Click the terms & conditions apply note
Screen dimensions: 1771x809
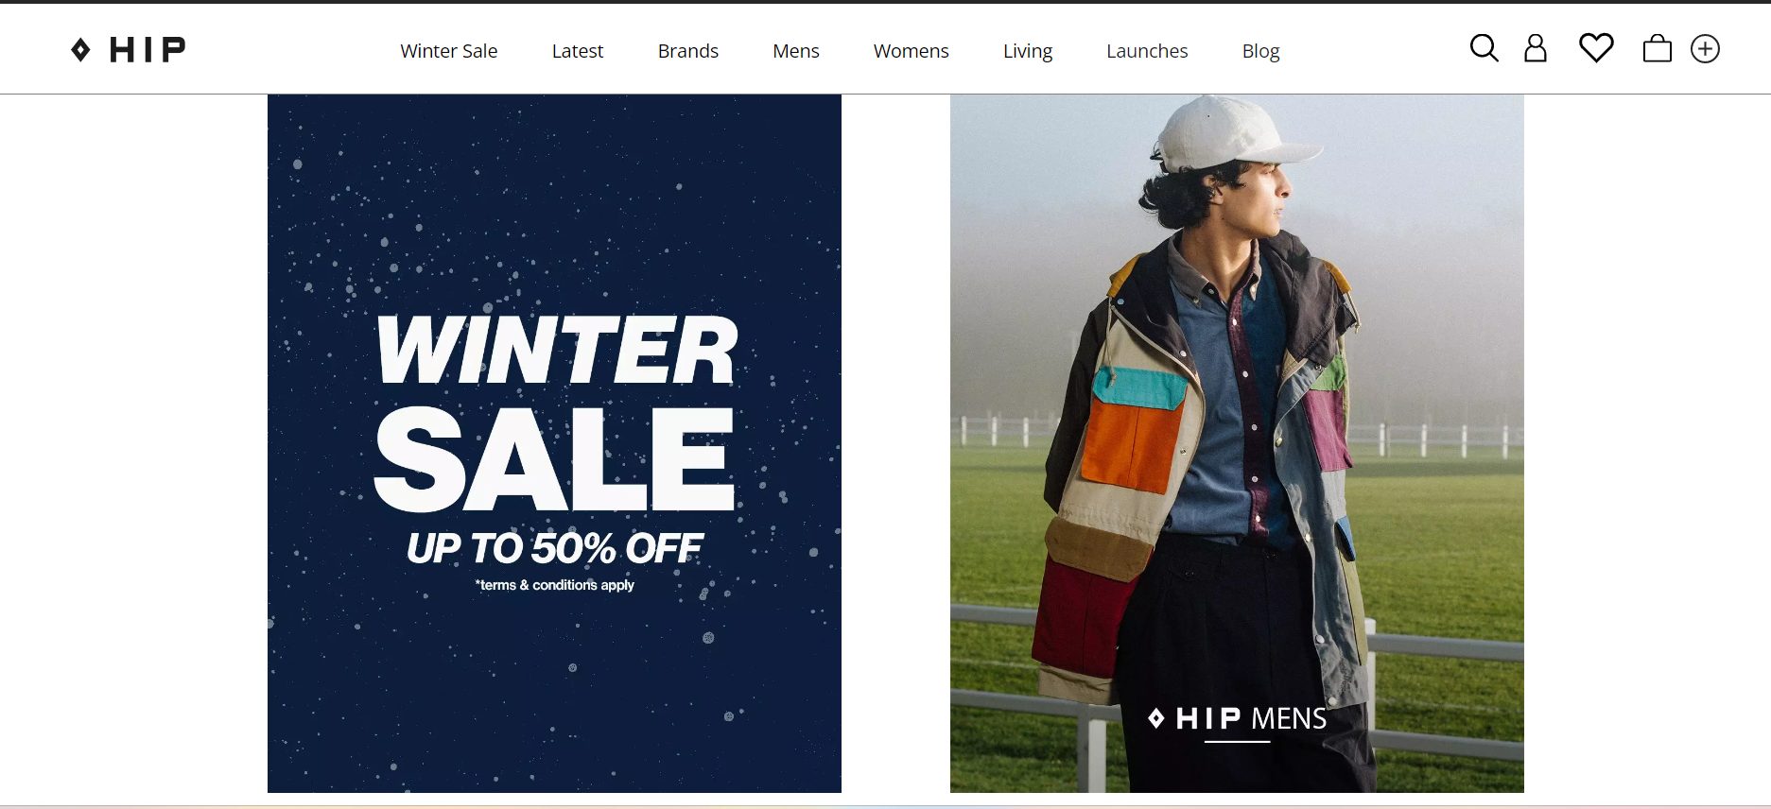(554, 585)
